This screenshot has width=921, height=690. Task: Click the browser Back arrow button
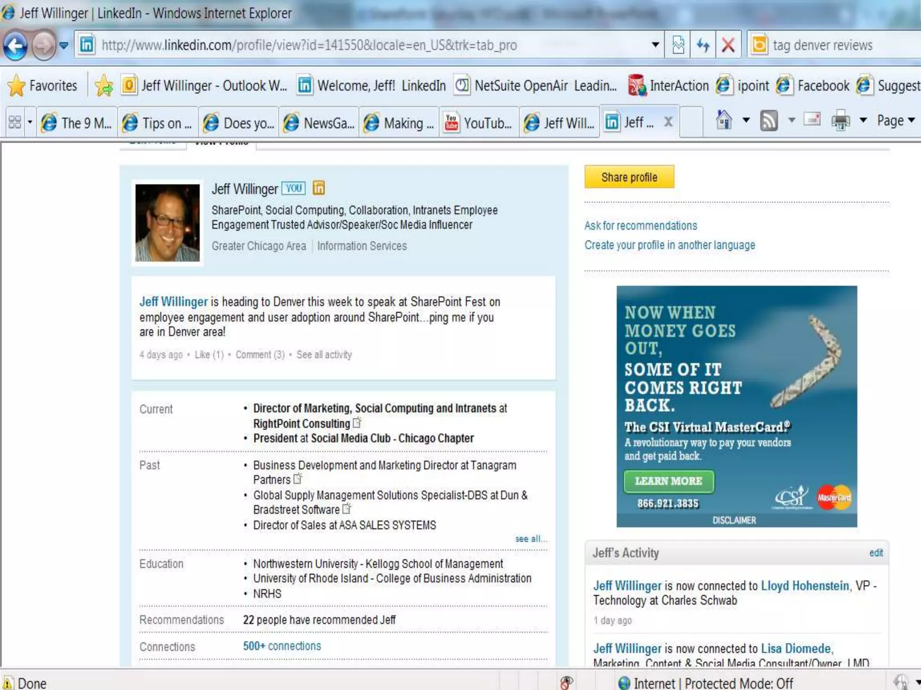coord(16,45)
